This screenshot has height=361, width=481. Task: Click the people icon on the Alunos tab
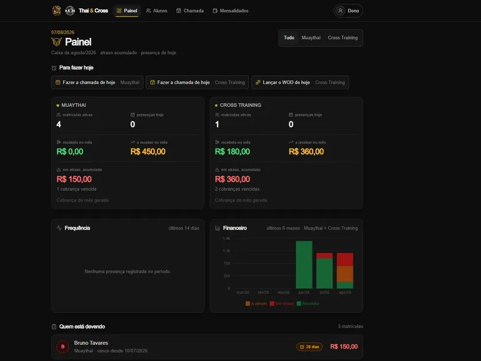[x=149, y=11]
